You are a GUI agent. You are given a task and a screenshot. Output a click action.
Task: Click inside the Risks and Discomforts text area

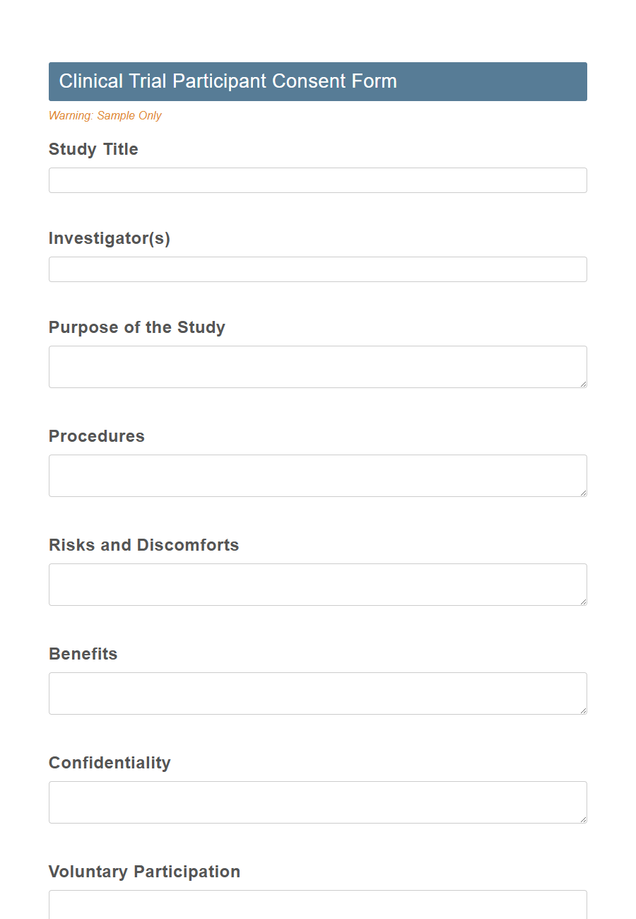pyautogui.click(x=317, y=584)
